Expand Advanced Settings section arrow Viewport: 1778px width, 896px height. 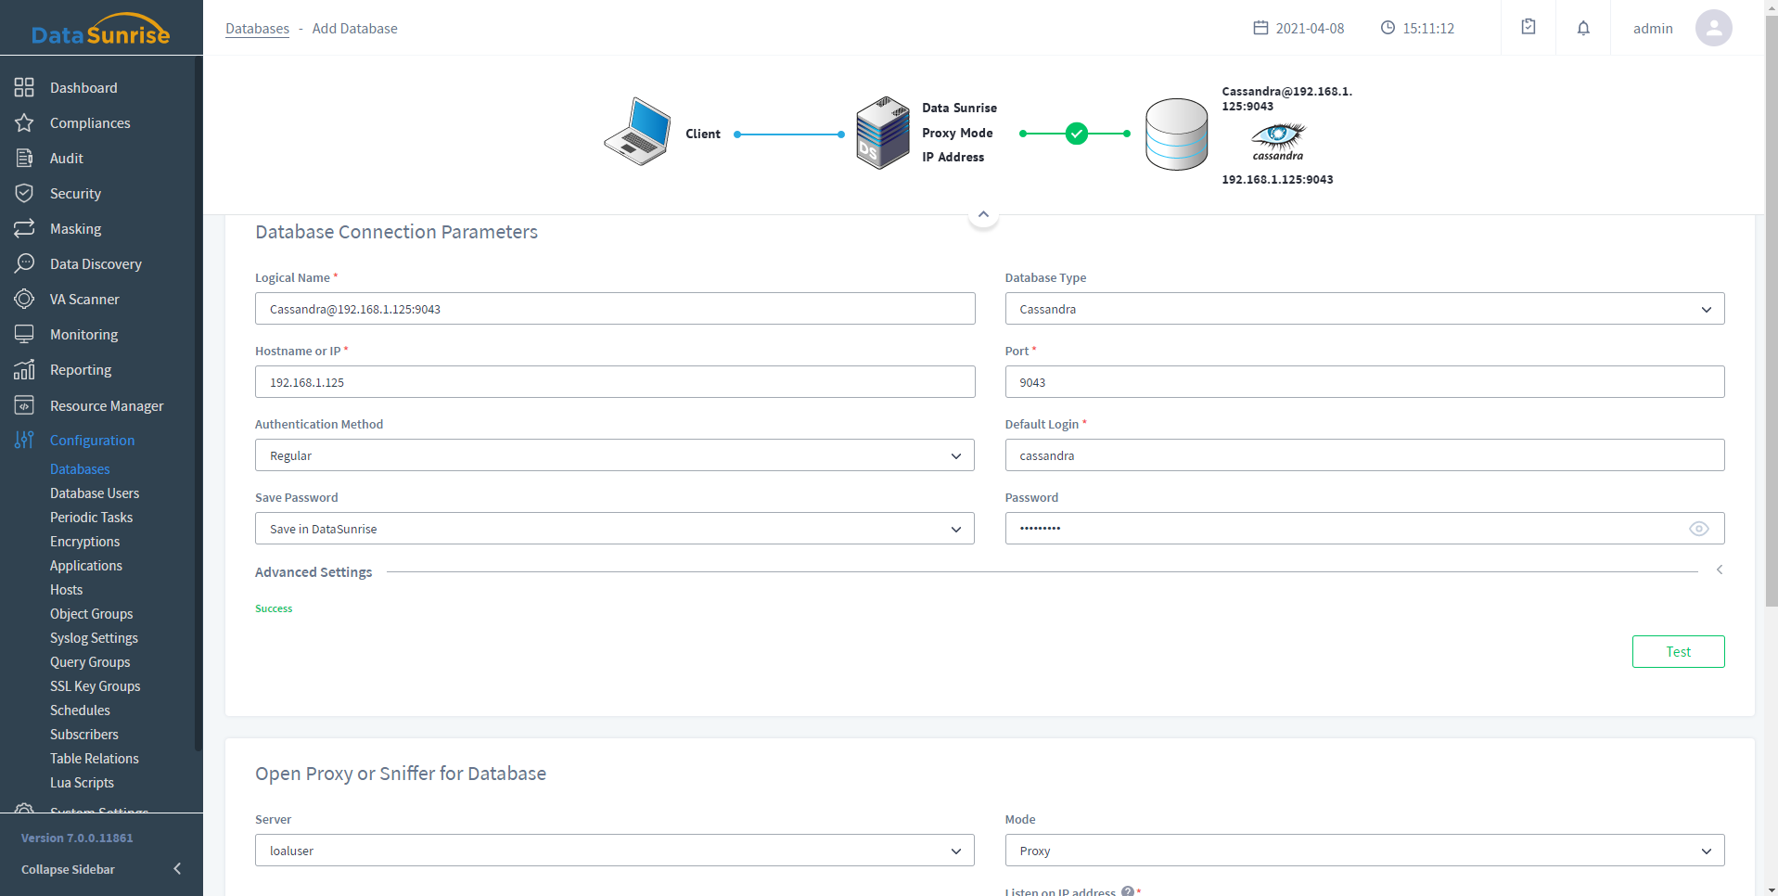1719,570
